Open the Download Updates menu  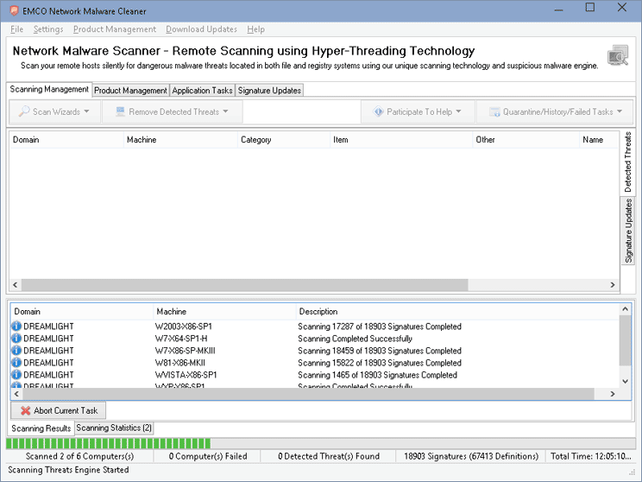(x=201, y=29)
